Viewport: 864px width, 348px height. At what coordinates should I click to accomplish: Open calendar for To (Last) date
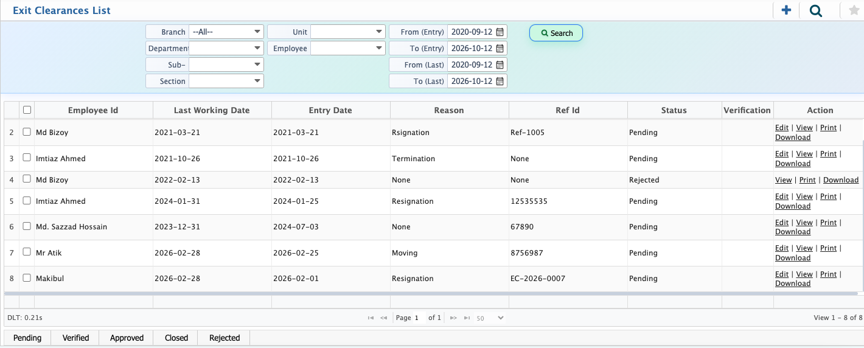[500, 81]
